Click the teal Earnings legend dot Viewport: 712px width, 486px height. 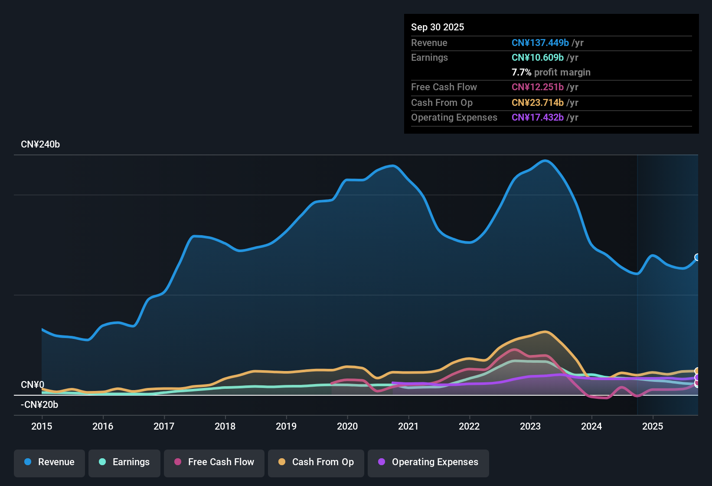point(102,462)
